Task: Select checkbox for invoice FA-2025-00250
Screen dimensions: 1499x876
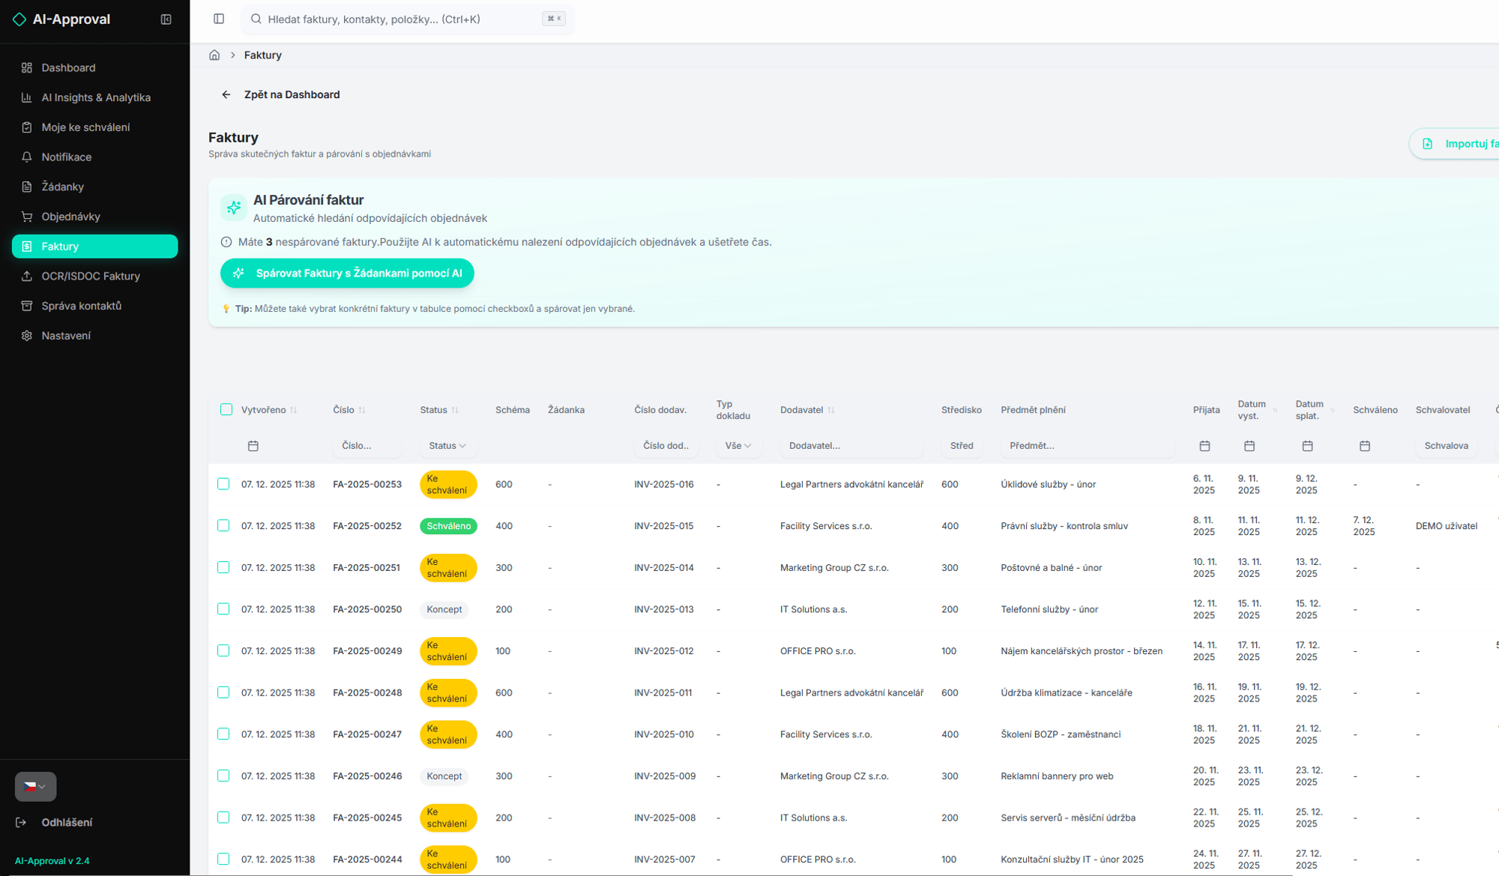Action: 223,609
